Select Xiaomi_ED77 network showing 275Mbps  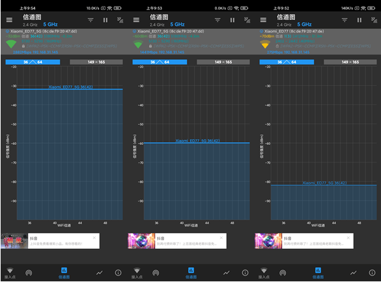pyautogui.click(x=318, y=42)
